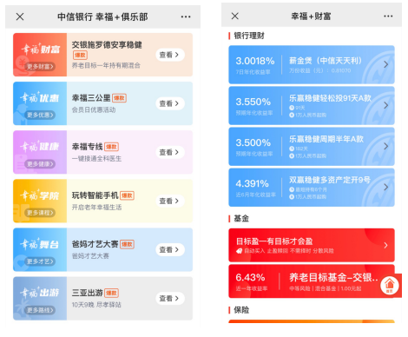
Task: Open the three-dots menu in 幸福+财富 header
Action: (388, 17)
